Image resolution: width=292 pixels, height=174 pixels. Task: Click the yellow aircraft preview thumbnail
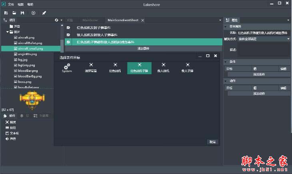tap(32, 100)
